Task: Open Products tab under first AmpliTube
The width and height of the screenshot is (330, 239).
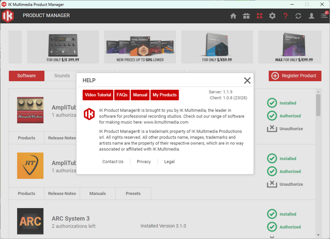Action: click(x=26, y=138)
